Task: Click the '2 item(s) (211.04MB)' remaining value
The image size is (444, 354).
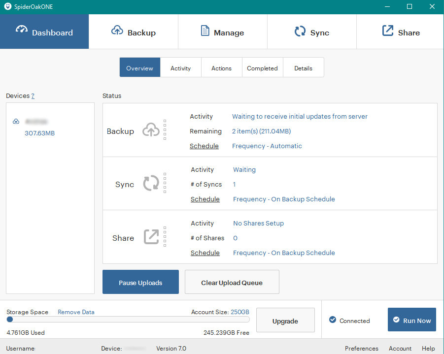Action: point(261,131)
